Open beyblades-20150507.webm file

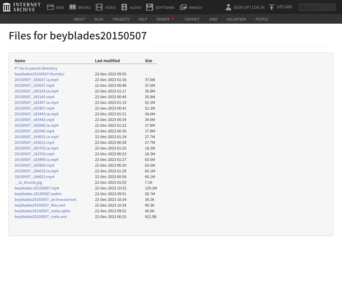38,194
